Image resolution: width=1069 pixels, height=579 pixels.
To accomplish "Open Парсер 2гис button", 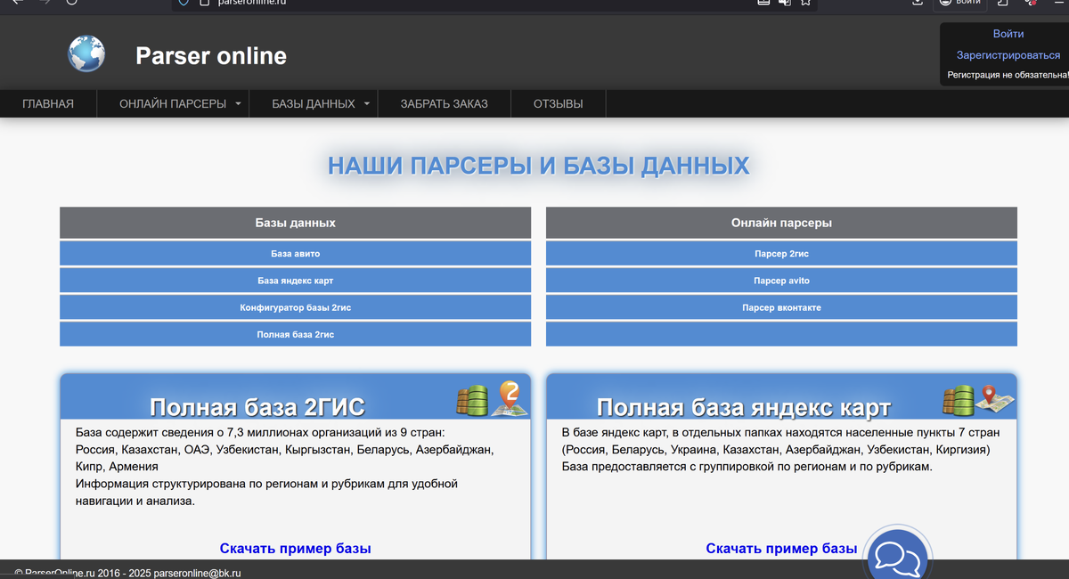I will [x=781, y=253].
